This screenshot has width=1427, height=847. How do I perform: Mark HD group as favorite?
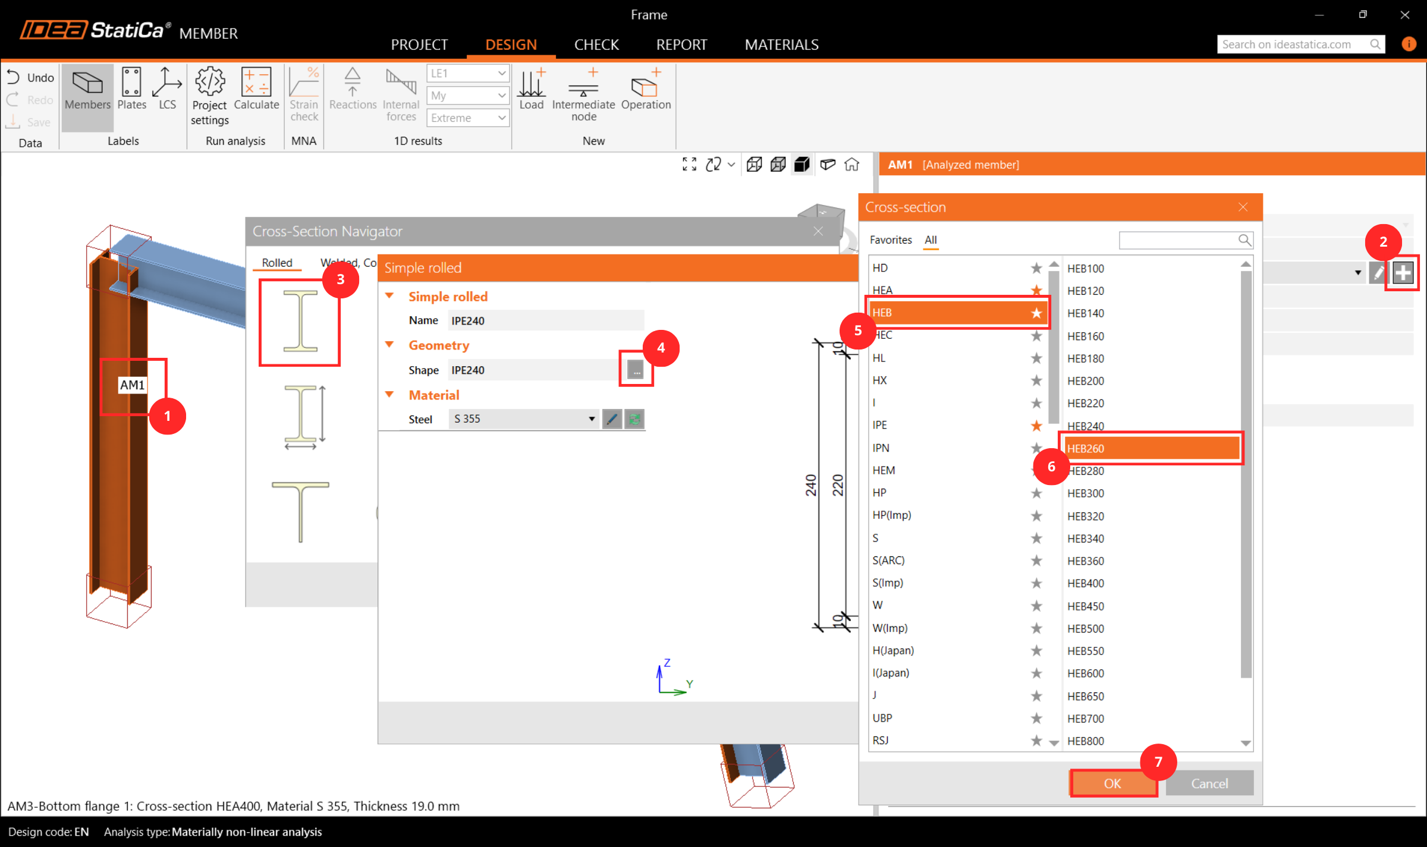coord(1036,268)
